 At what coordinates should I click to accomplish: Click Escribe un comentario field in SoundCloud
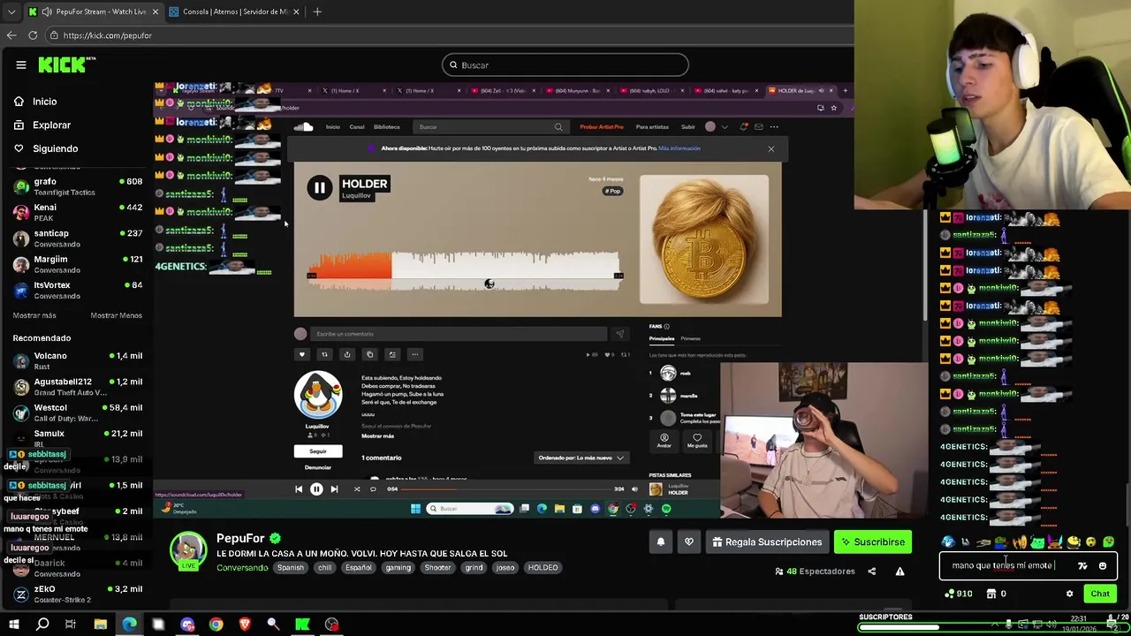[x=459, y=334]
